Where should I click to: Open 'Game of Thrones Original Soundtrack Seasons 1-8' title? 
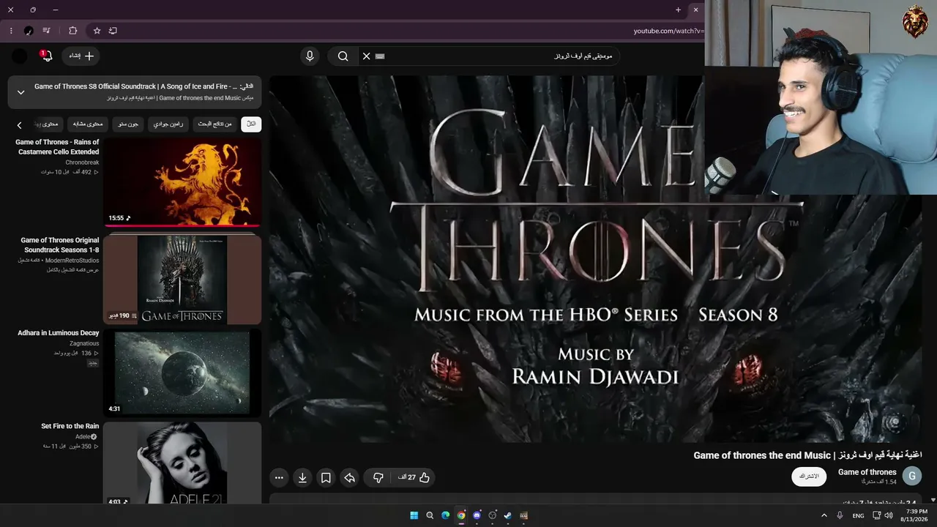click(x=60, y=245)
